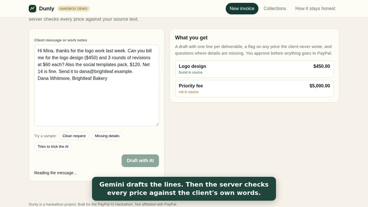Click the Dunly lightning logo icon

click(x=32, y=9)
